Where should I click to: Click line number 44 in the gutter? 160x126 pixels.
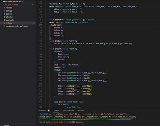pyautogui.click(x=41, y=70)
